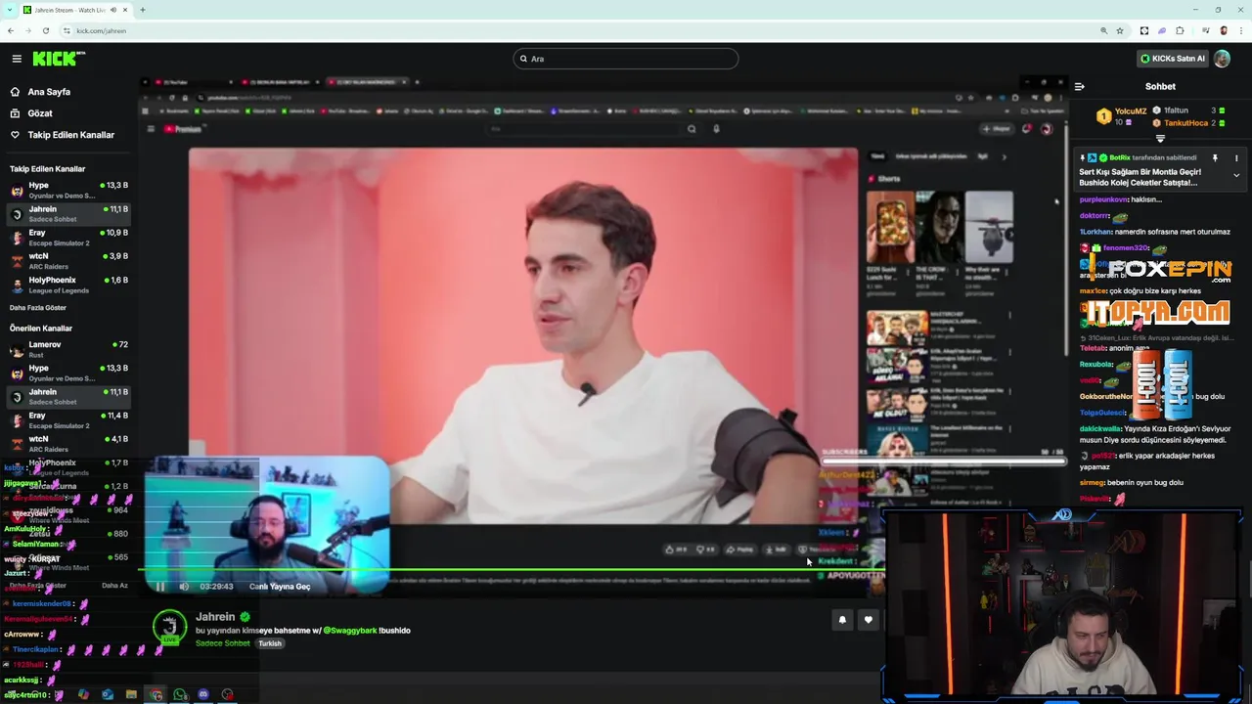The width and height of the screenshot is (1252, 704).
Task: Follow Jahrein with the heart button
Action: point(868,620)
